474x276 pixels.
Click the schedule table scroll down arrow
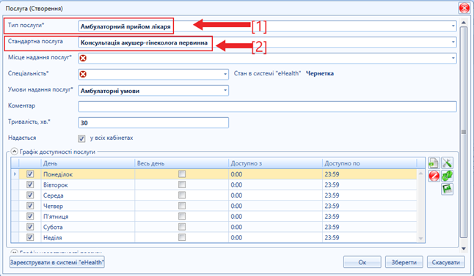(420, 239)
